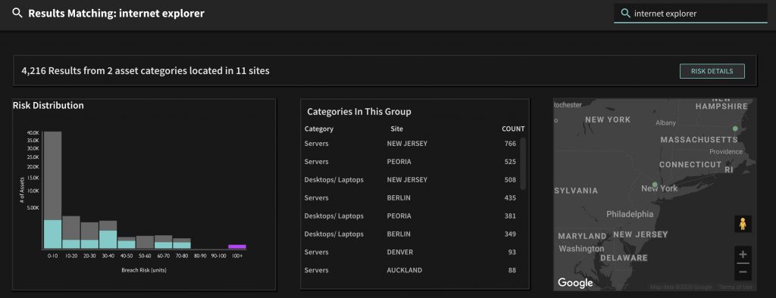Click the count value 435

point(510,197)
